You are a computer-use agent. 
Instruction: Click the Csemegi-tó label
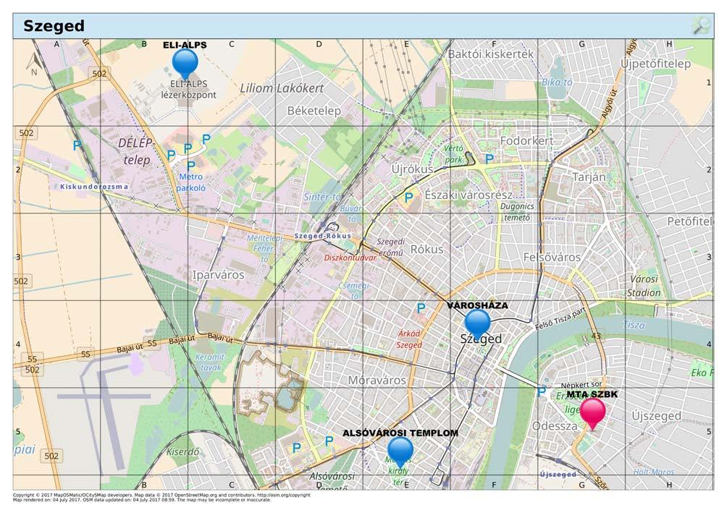[355, 291]
